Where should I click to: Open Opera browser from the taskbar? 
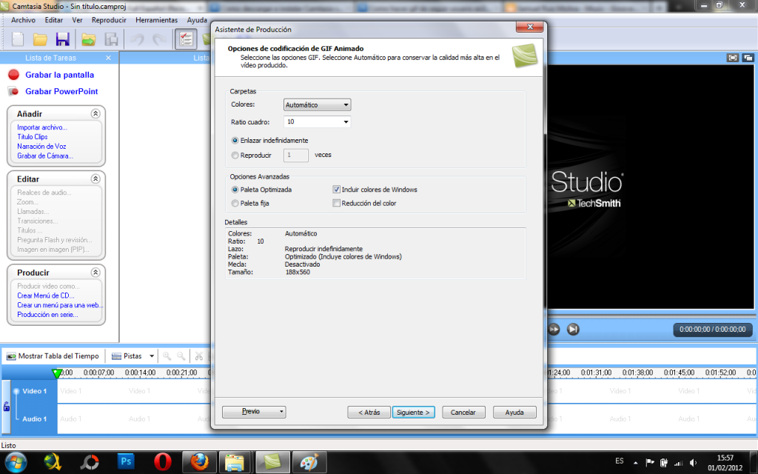pyautogui.click(x=162, y=462)
